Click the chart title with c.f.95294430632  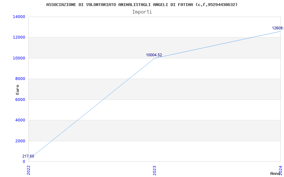(x=142, y=5)
